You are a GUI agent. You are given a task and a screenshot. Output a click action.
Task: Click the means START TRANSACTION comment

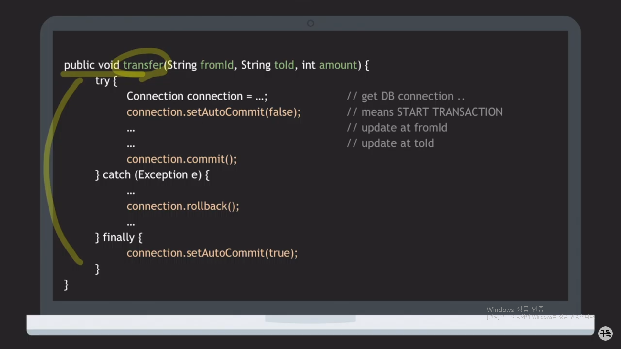pos(425,112)
